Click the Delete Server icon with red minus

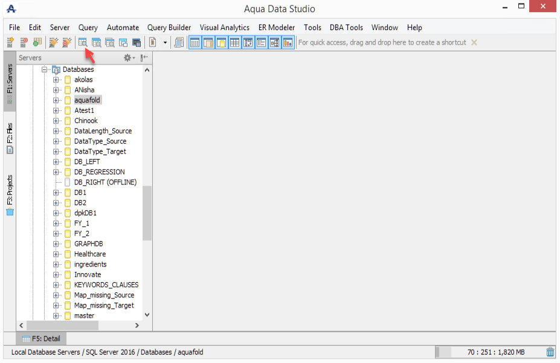(x=24, y=42)
